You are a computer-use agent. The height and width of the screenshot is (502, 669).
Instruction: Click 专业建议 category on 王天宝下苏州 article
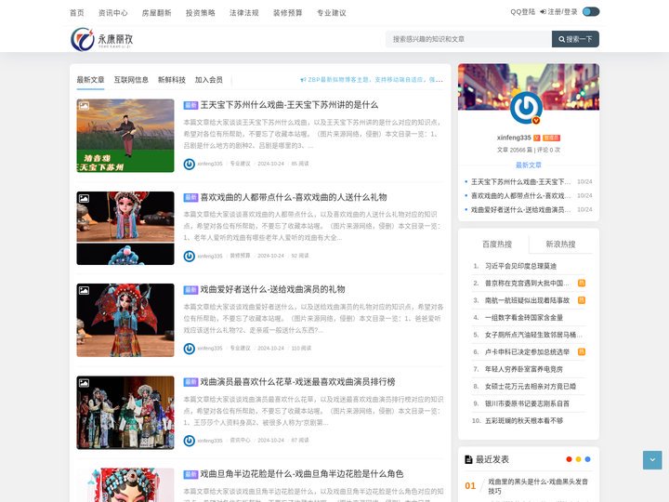pos(241,164)
